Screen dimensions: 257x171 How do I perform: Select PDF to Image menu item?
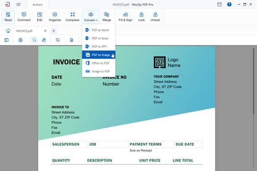point(99,55)
